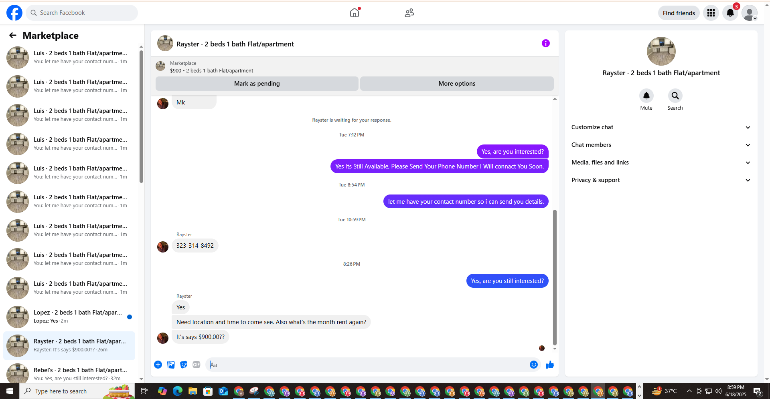Open the notifications bell with badge 3
This screenshot has height=399, width=770.
click(x=730, y=13)
